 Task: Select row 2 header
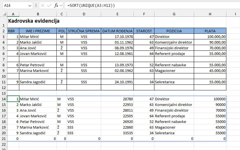(3, 31)
